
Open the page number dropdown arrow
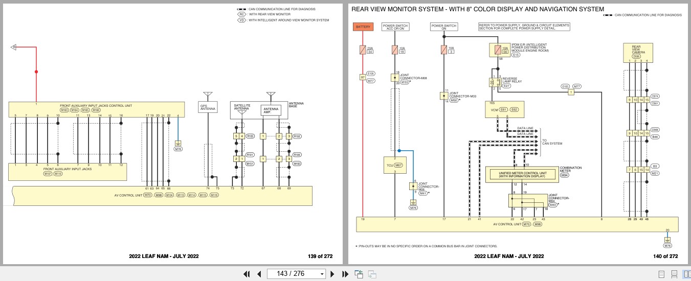tap(322, 274)
